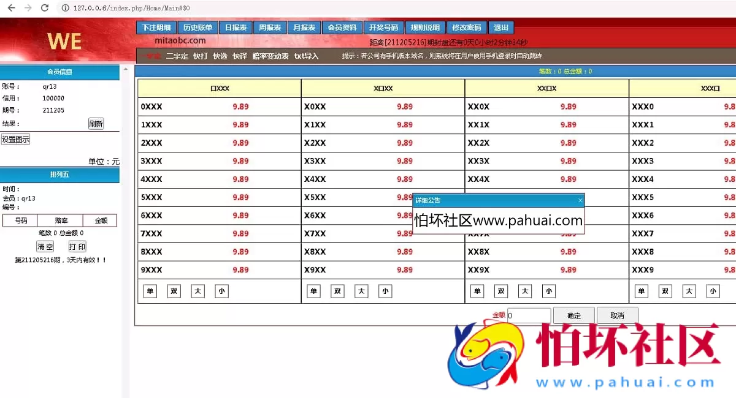
Task: Open the 下注明细 bet details tab
Action: pyautogui.click(x=156, y=28)
